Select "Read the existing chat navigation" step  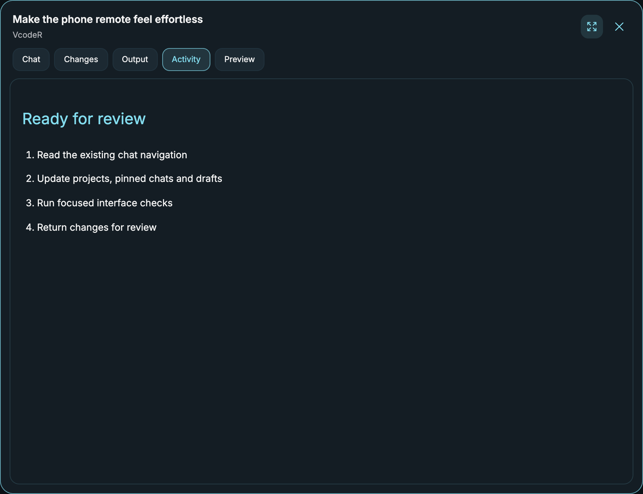point(112,155)
